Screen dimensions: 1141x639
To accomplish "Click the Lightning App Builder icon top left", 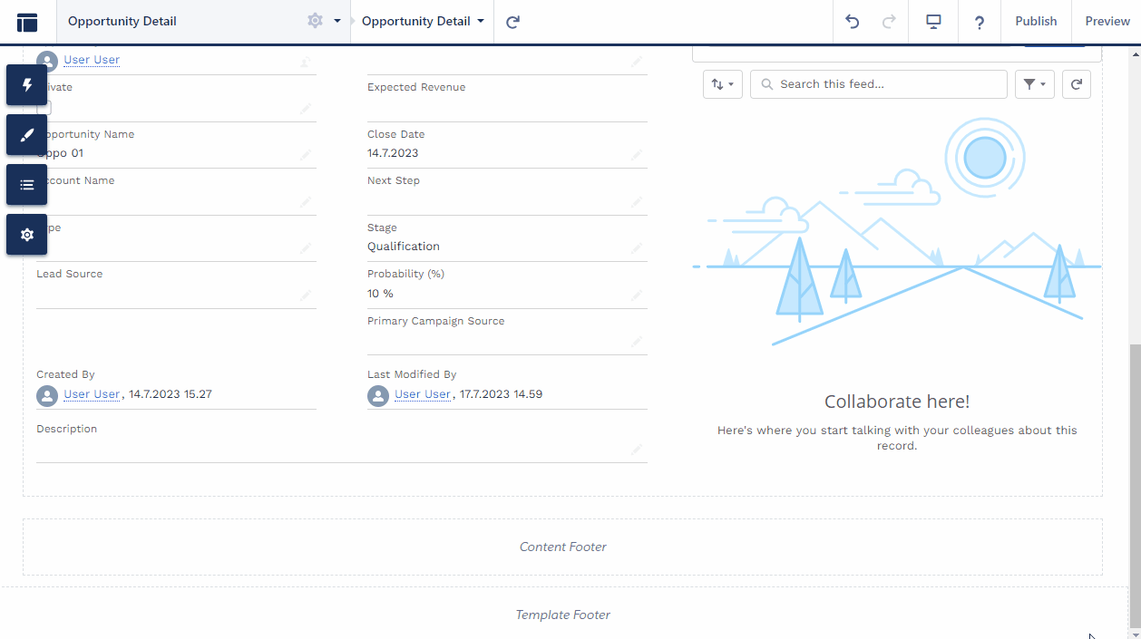I will [27, 21].
